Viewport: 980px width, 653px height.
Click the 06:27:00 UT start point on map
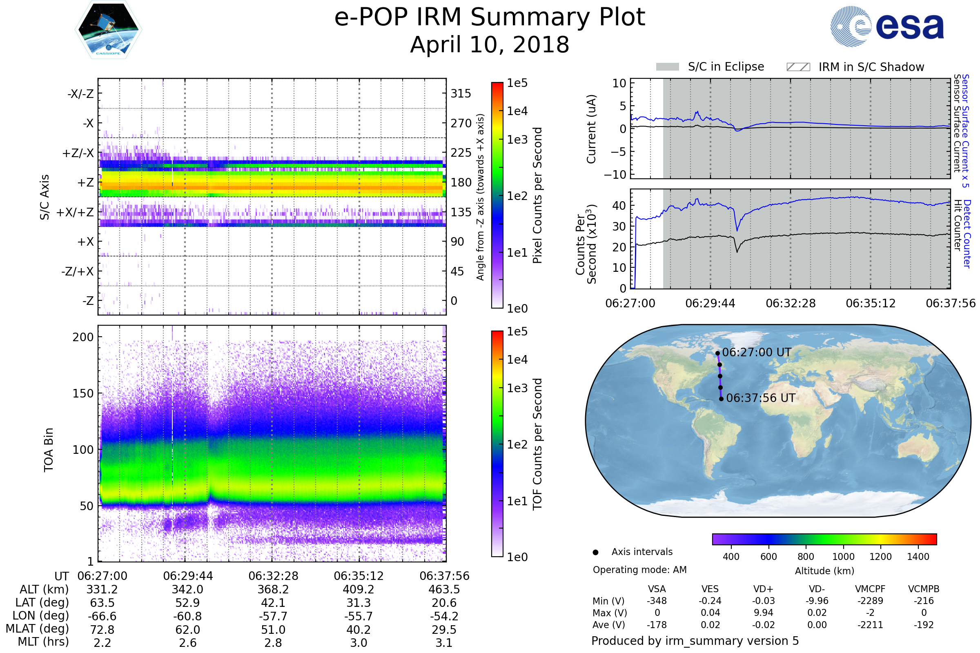[717, 353]
